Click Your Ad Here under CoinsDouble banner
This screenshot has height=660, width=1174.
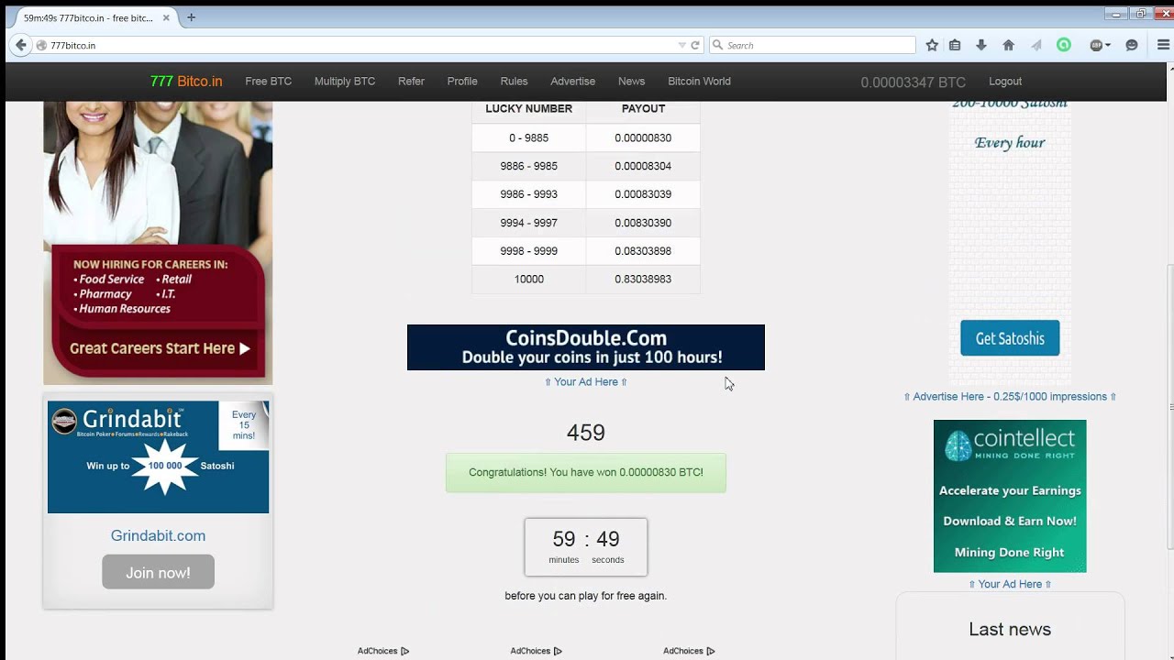586,381
